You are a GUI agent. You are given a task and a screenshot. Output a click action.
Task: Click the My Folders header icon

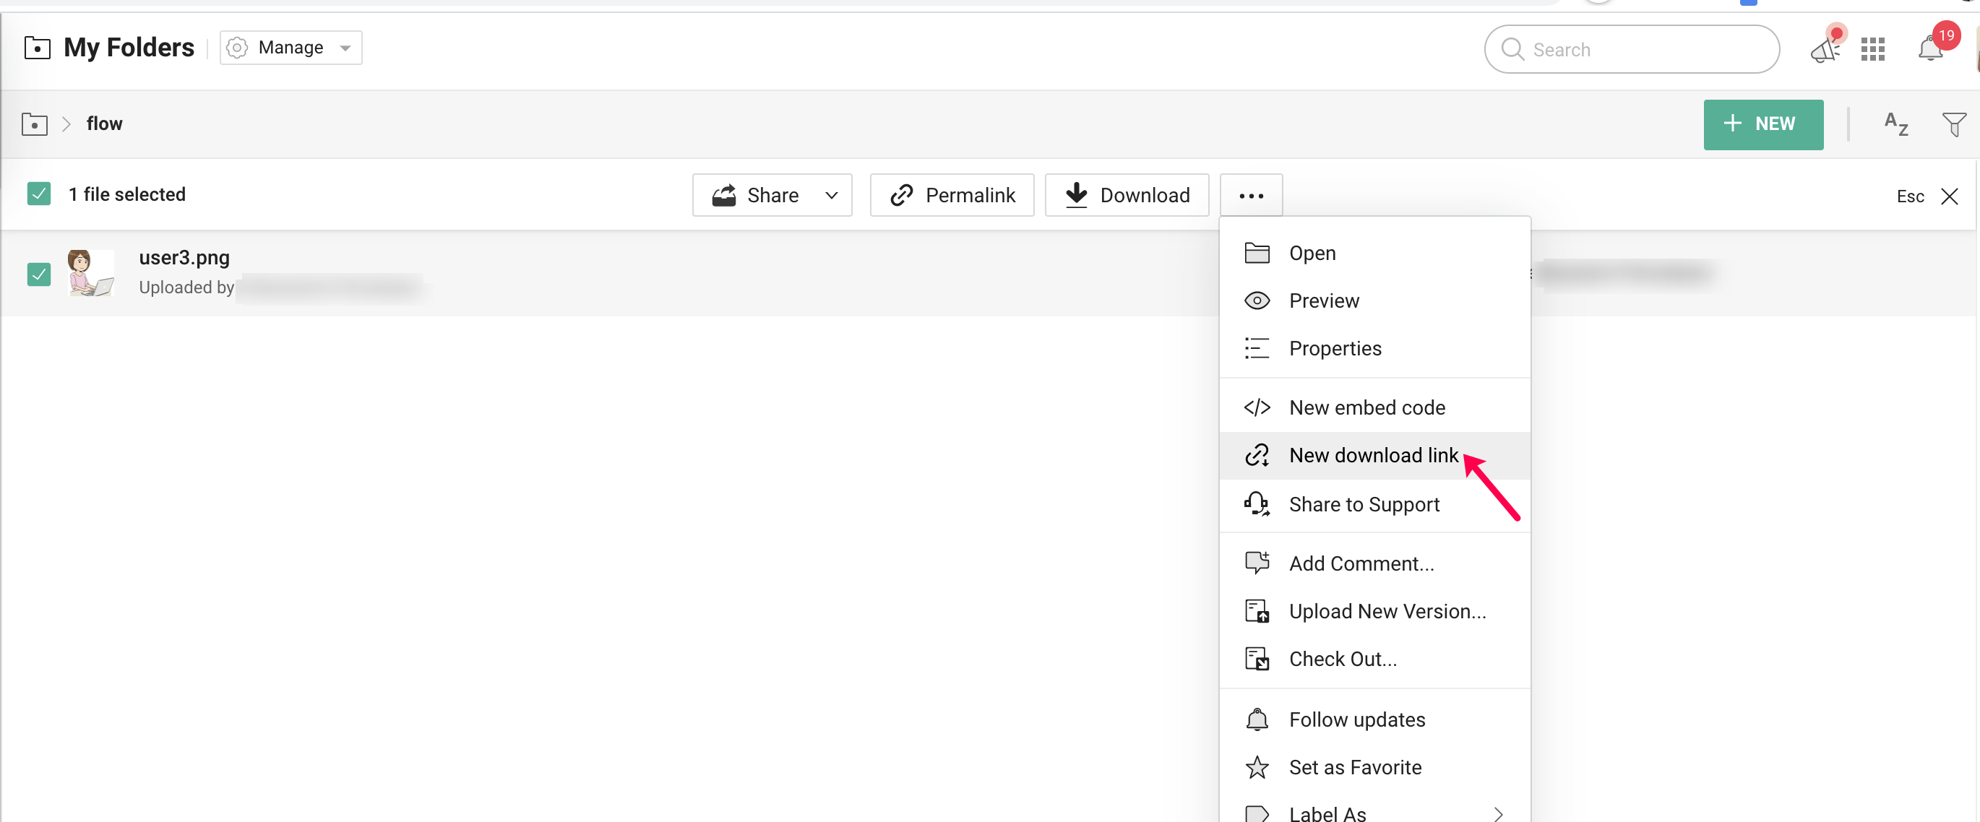(37, 48)
